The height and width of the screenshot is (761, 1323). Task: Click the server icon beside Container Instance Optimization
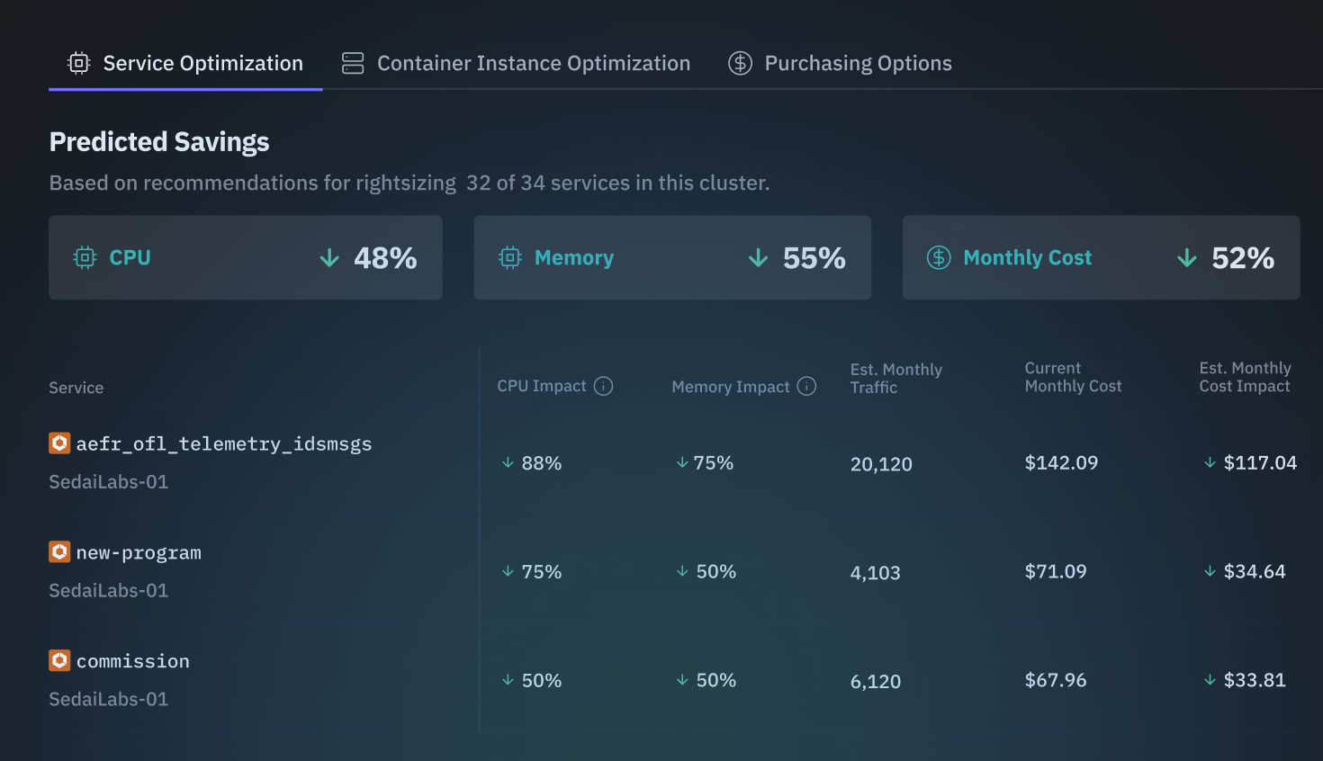click(x=353, y=63)
